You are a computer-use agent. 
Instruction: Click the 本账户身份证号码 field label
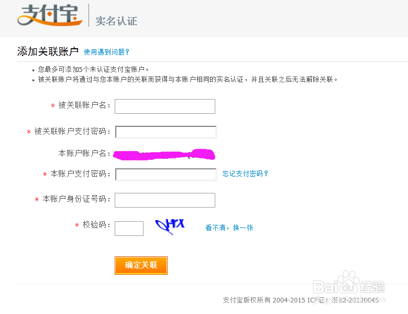(76, 200)
